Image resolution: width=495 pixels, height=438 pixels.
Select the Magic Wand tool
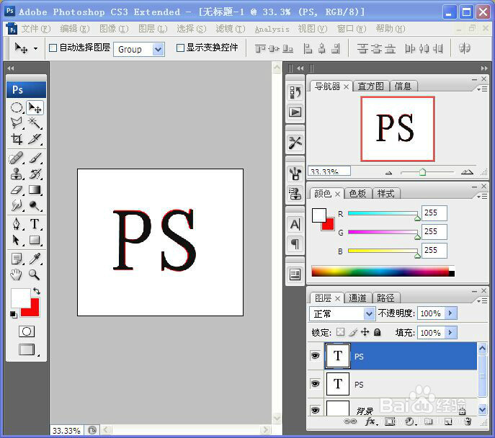(35, 123)
